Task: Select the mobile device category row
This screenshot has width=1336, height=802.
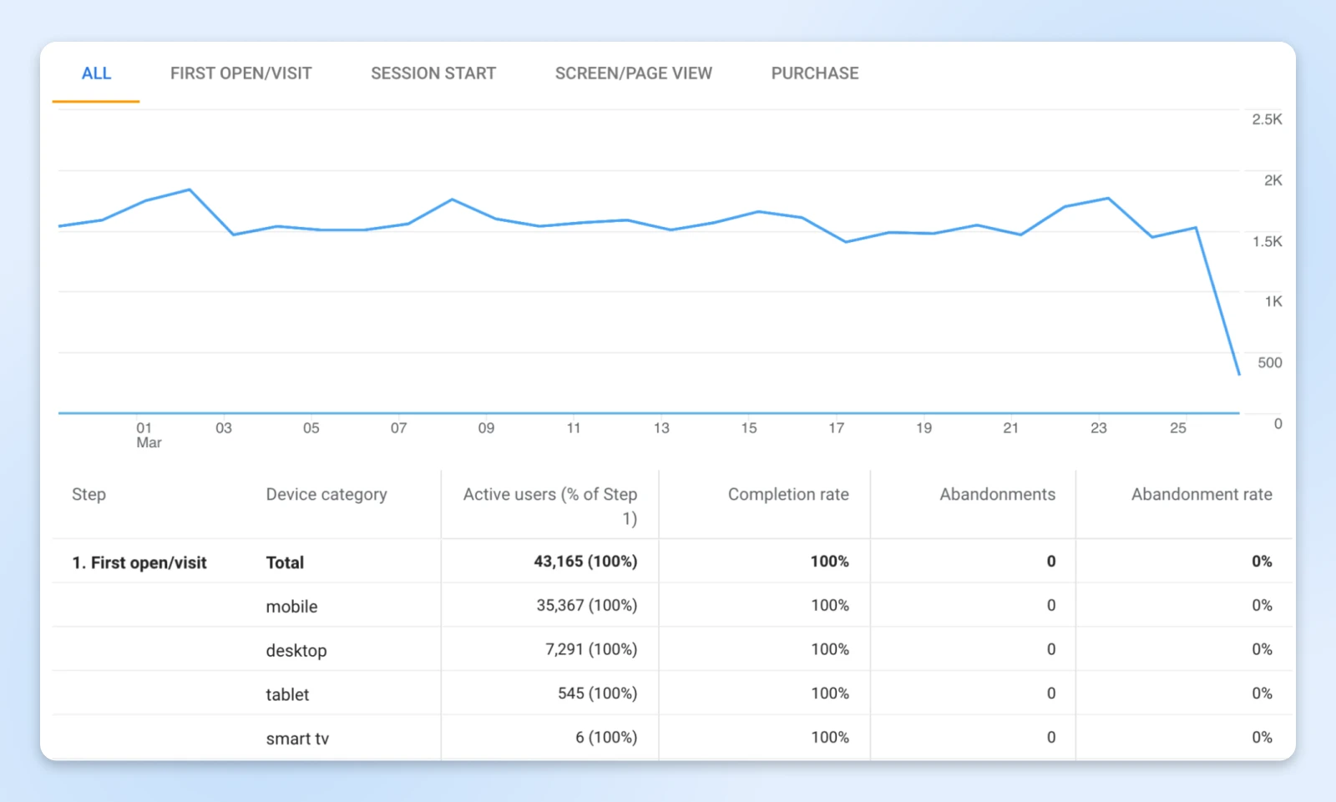Action: [x=291, y=607]
